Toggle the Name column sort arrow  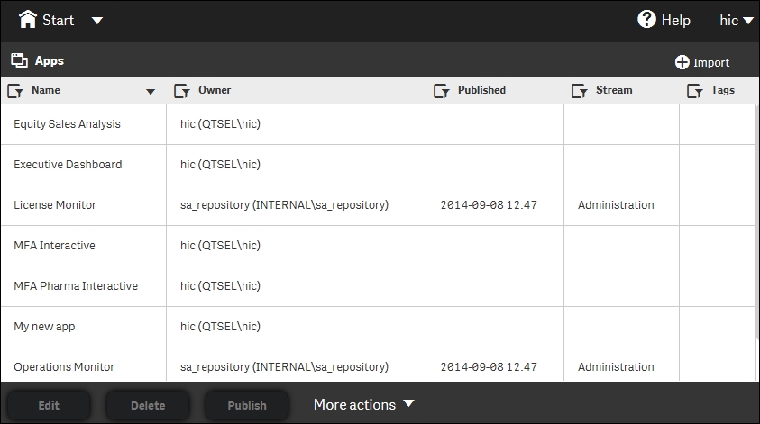click(151, 92)
